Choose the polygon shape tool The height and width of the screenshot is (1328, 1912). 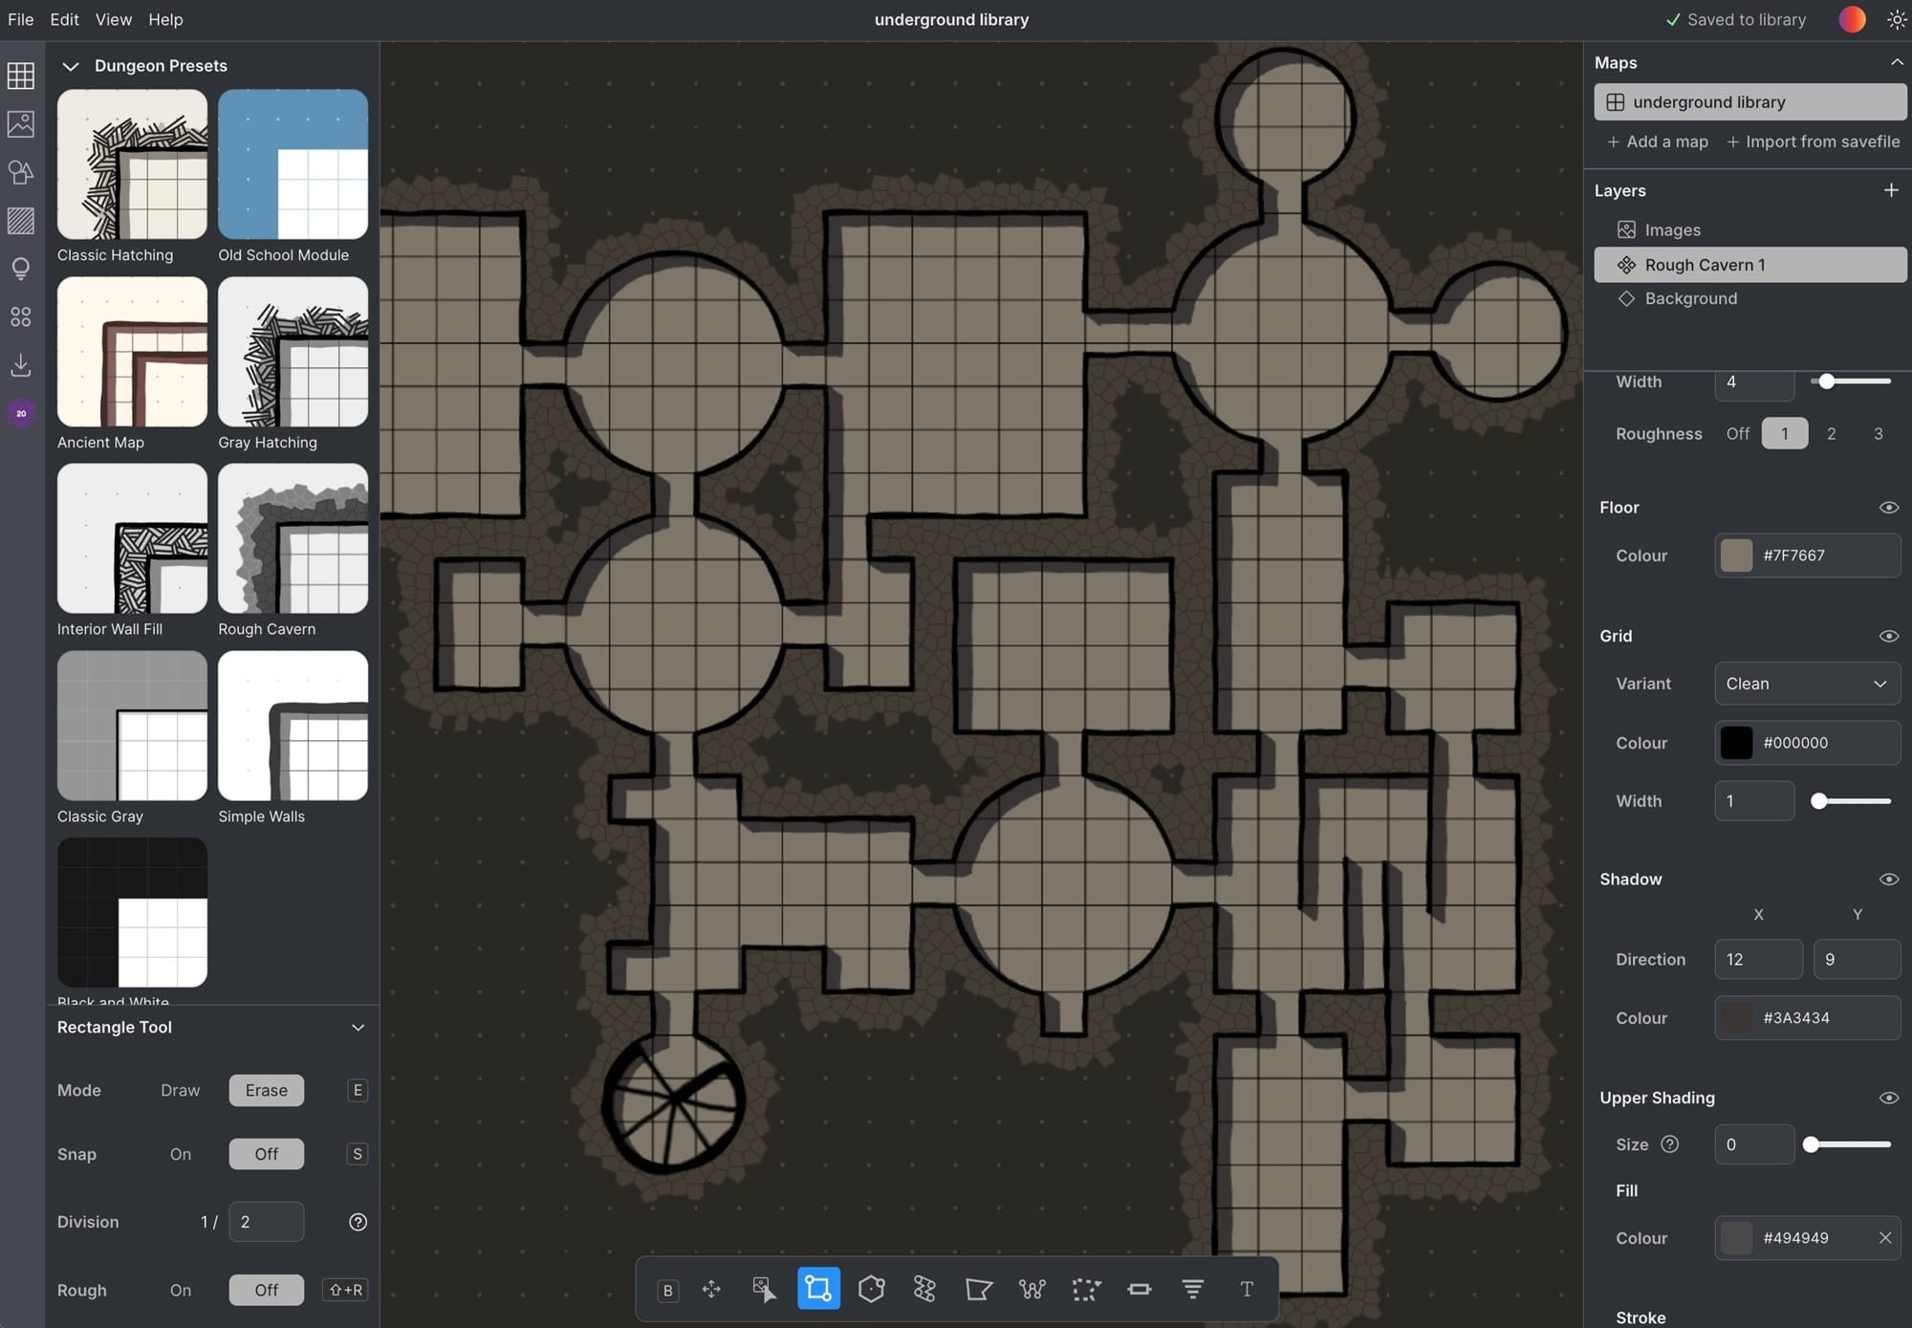pyautogui.click(x=871, y=1290)
